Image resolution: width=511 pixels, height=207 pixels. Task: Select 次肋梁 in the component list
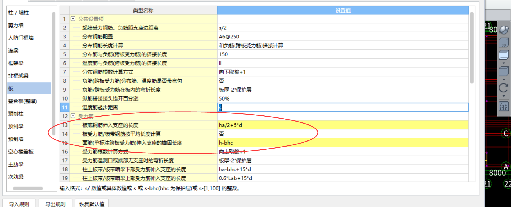[16, 177]
